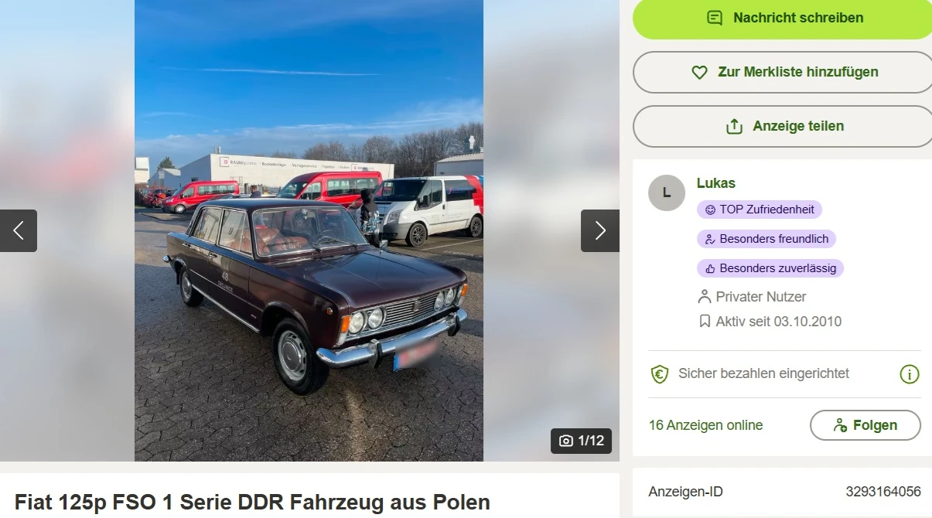Viewport: 932px width, 518px height.
Task: Follow seller with Folgen button
Action: coord(865,425)
